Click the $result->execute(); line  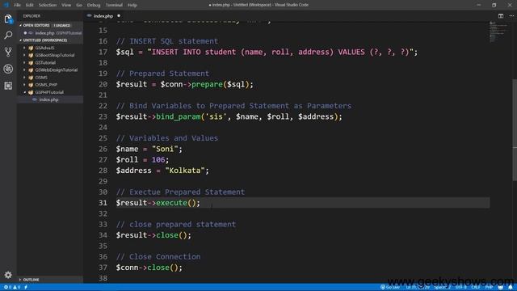click(158, 203)
